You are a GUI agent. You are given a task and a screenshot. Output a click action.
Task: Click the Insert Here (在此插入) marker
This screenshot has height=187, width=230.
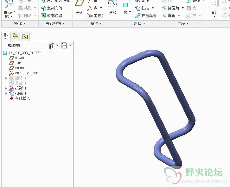[x=20, y=98]
